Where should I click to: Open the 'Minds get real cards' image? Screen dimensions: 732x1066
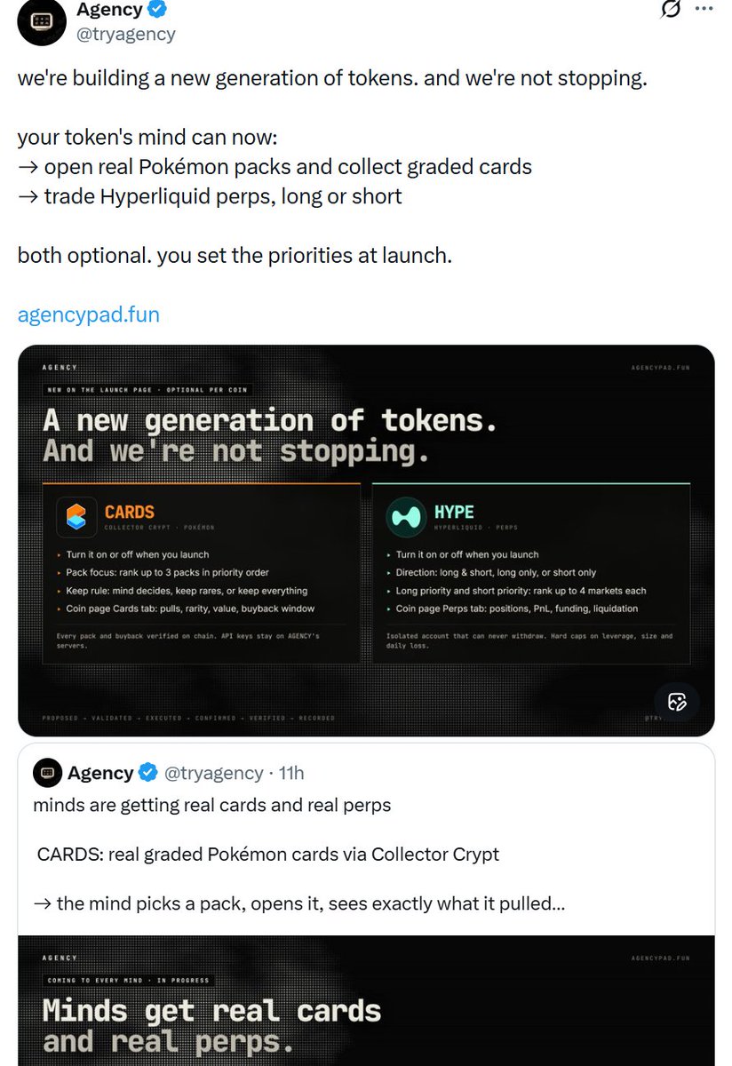pos(366,1000)
